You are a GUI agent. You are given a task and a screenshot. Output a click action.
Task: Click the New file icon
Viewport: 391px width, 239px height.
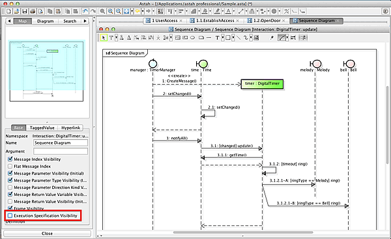tap(8, 11)
